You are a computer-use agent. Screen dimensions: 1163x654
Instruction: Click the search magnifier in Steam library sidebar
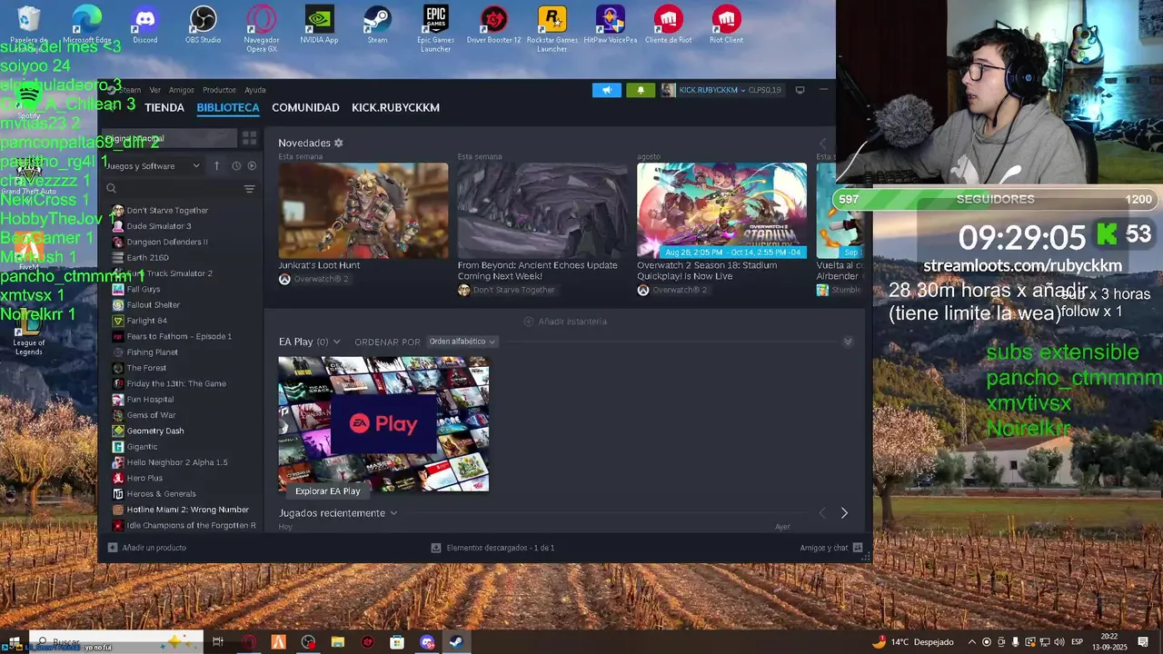coord(111,189)
